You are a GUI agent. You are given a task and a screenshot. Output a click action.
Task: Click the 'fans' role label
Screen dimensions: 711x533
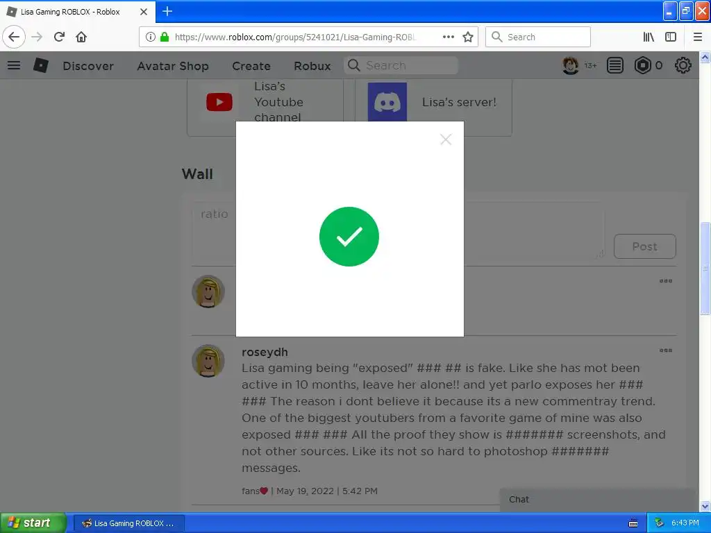[250, 491]
